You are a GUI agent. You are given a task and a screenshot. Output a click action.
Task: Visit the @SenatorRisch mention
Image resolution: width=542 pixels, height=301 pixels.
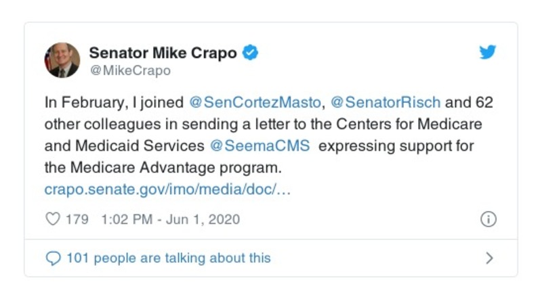[x=385, y=103]
